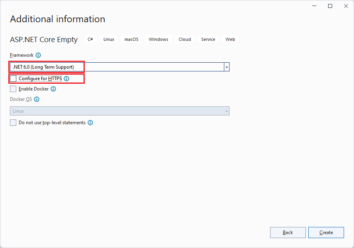The image size is (354, 248).
Task: Select the macOS tag
Action: [131, 39]
